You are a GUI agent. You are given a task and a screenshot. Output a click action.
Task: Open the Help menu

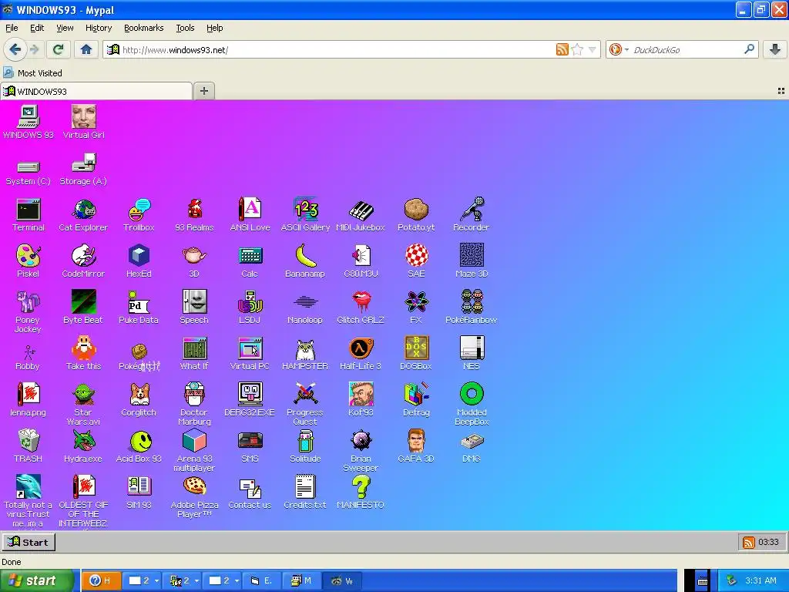tap(215, 28)
